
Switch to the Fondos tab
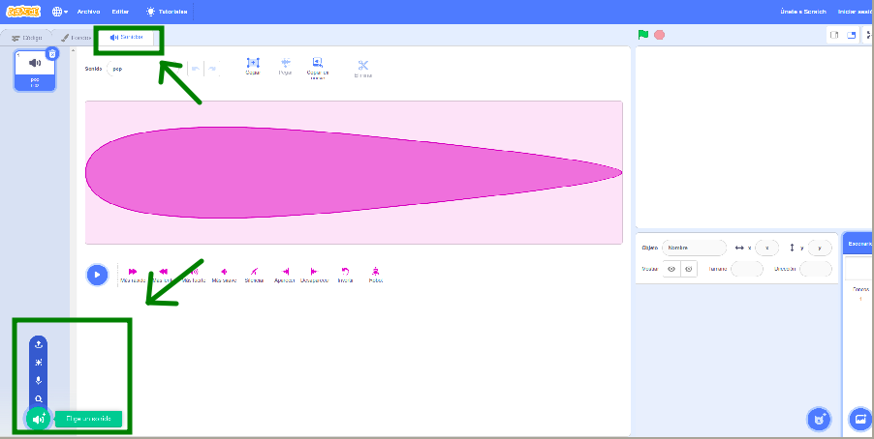pyautogui.click(x=76, y=38)
